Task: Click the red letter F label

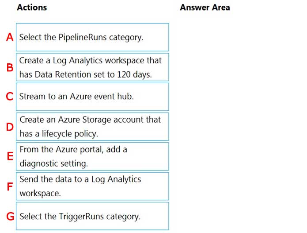Action: 10,187
